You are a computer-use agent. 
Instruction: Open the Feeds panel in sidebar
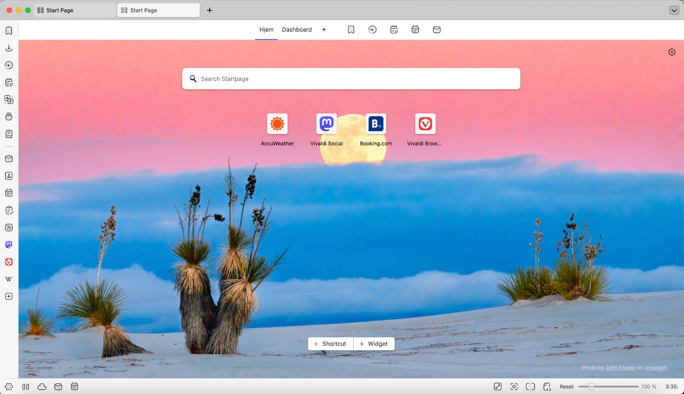(x=9, y=228)
